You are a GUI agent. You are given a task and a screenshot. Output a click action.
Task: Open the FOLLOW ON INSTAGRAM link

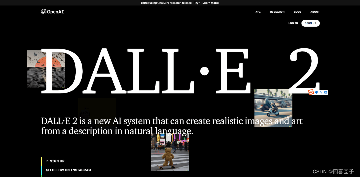(69, 170)
